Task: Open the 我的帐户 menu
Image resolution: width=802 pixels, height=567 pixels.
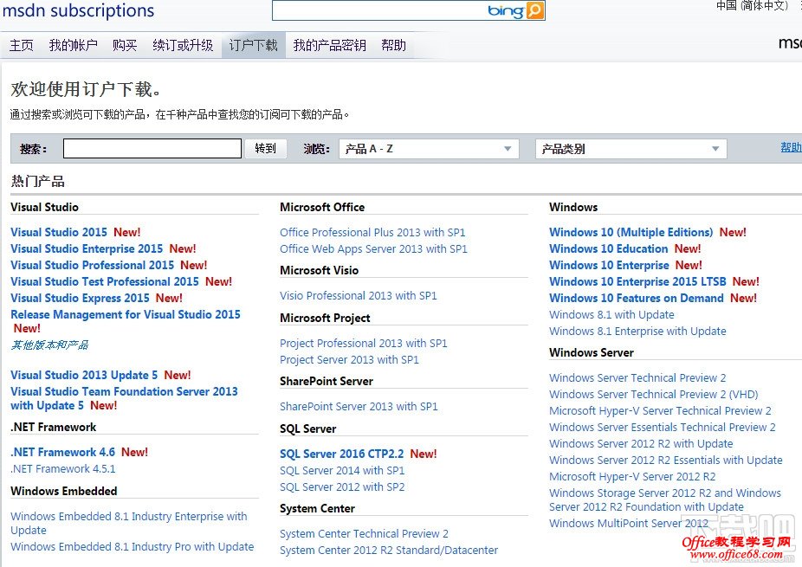Action: pos(73,44)
